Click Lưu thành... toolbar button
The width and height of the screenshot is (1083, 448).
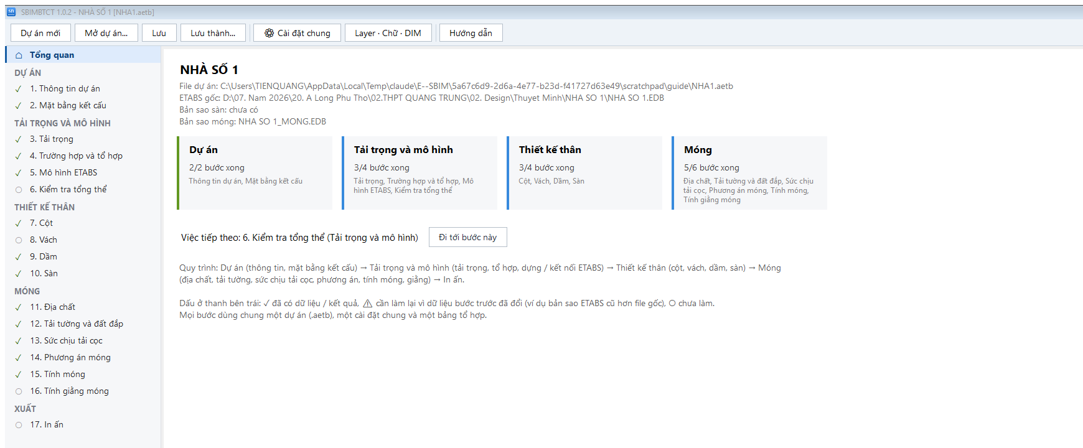[x=213, y=33]
